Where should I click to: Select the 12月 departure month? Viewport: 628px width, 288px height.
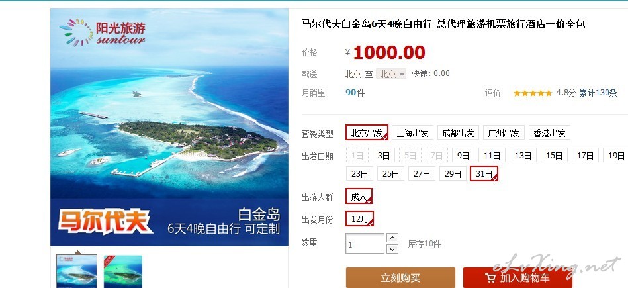click(x=359, y=218)
